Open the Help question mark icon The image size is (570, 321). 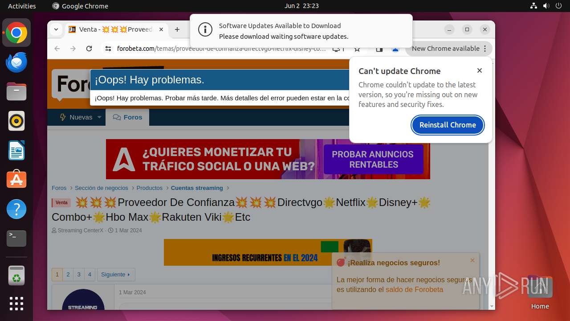16,209
